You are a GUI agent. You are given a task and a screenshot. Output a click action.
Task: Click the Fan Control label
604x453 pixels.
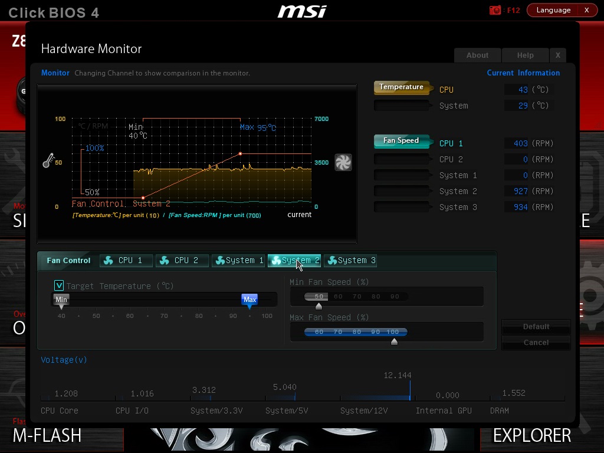[68, 260]
